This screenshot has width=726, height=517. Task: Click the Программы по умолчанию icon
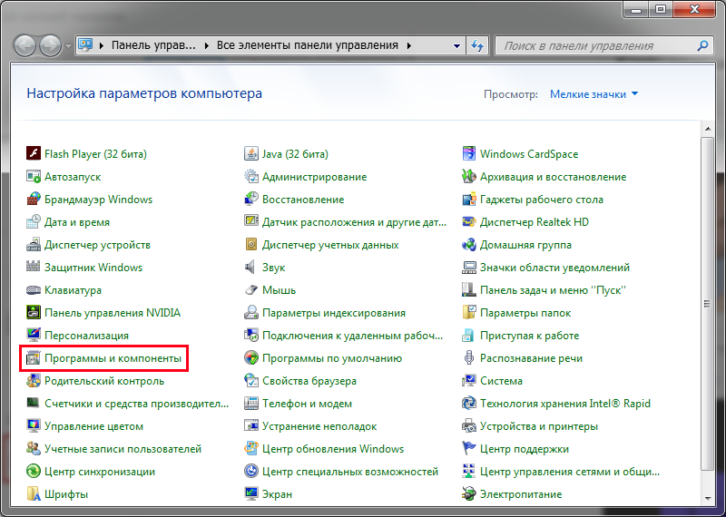coord(251,357)
